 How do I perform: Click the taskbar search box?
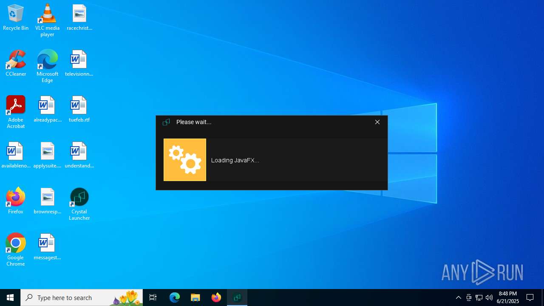[82, 297]
